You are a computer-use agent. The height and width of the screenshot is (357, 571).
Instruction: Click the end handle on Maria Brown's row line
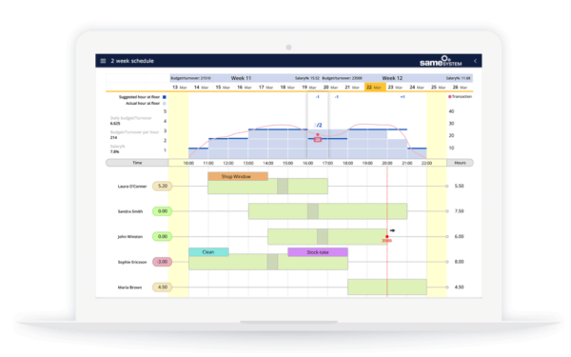447,288
